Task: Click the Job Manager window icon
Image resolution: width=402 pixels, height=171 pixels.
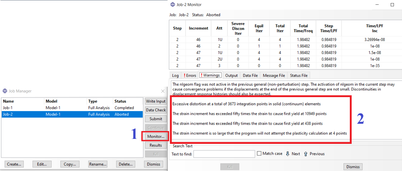Action: (x=5, y=91)
